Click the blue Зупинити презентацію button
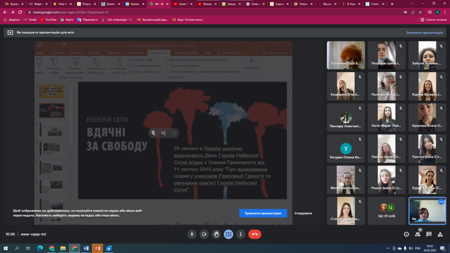The image size is (450, 253). tap(263, 213)
